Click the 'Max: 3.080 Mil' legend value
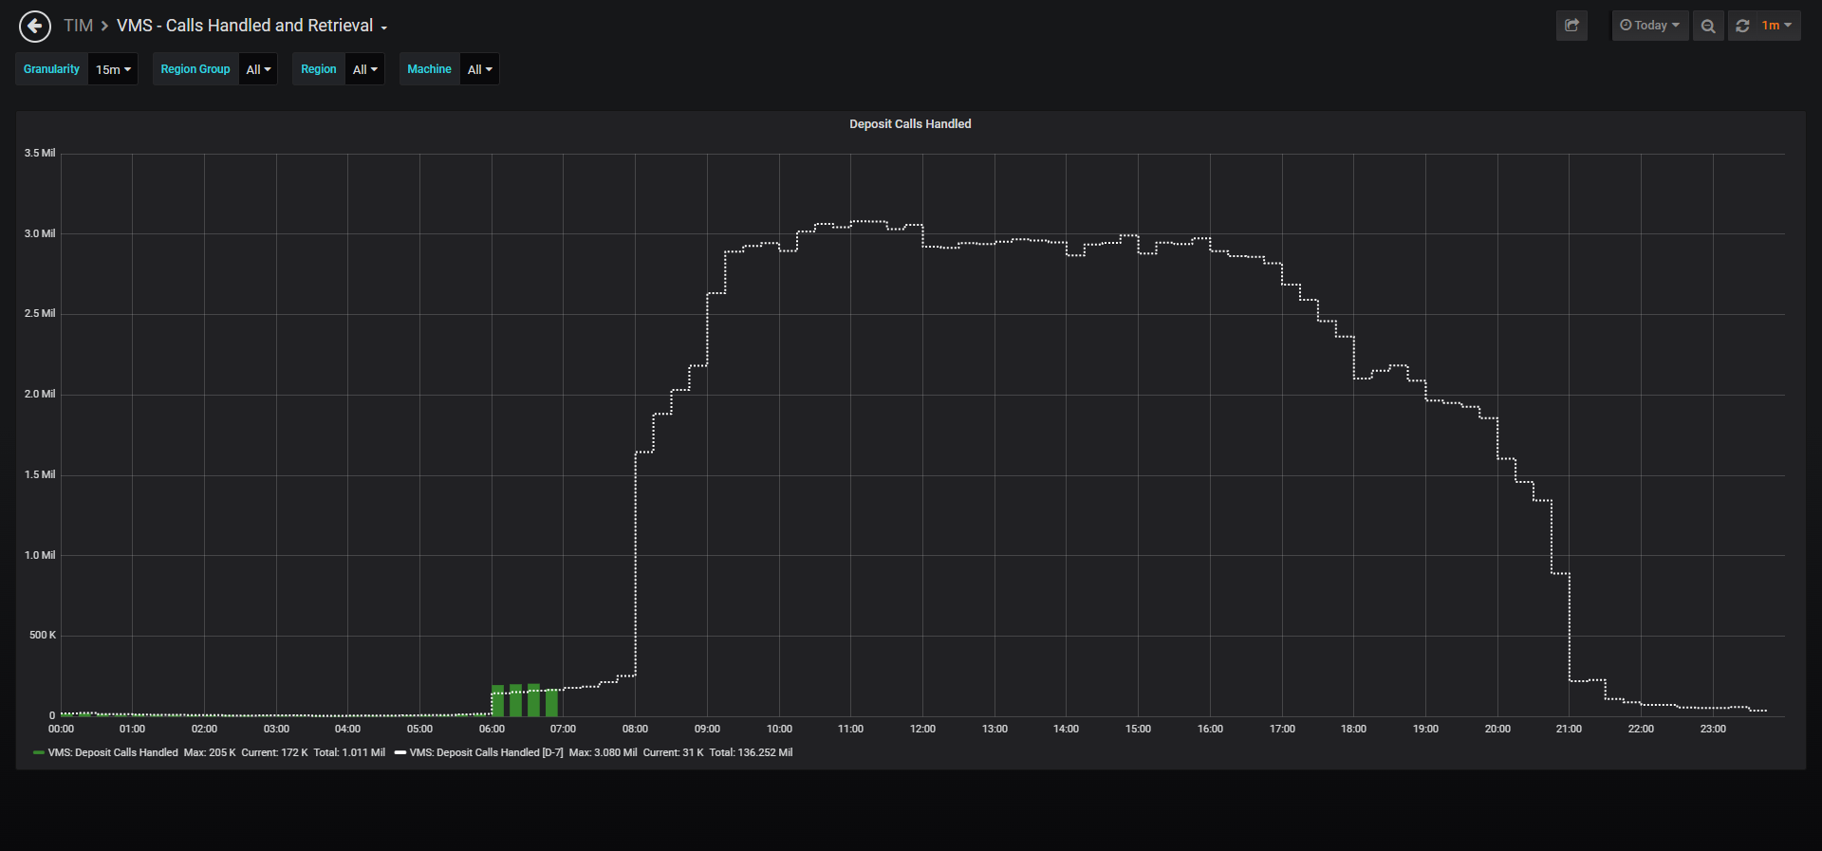This screenshot has width=1822, height=851. click(x=603, y=752)
